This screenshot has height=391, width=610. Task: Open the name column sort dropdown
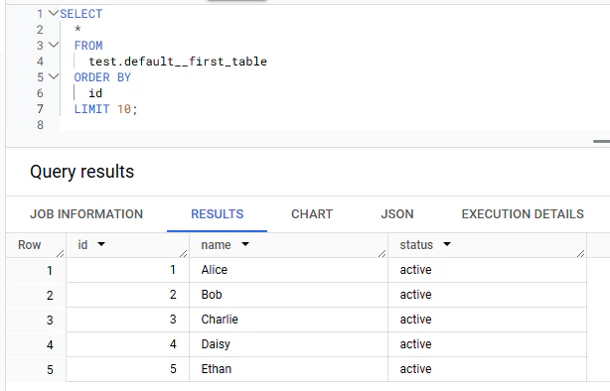[x=245, y=244]
